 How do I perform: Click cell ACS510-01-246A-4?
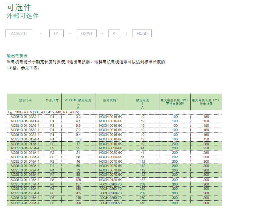coord(25,198)
